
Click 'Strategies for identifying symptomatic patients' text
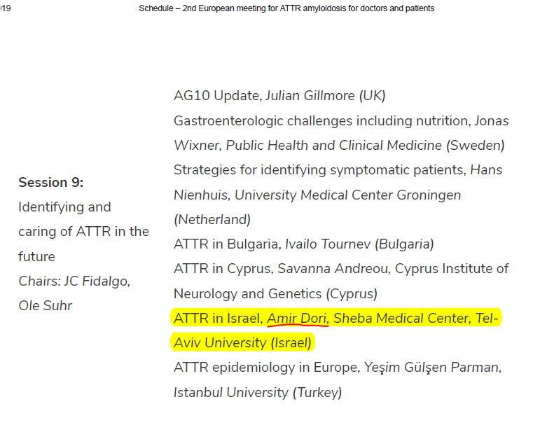coord(319,170)
